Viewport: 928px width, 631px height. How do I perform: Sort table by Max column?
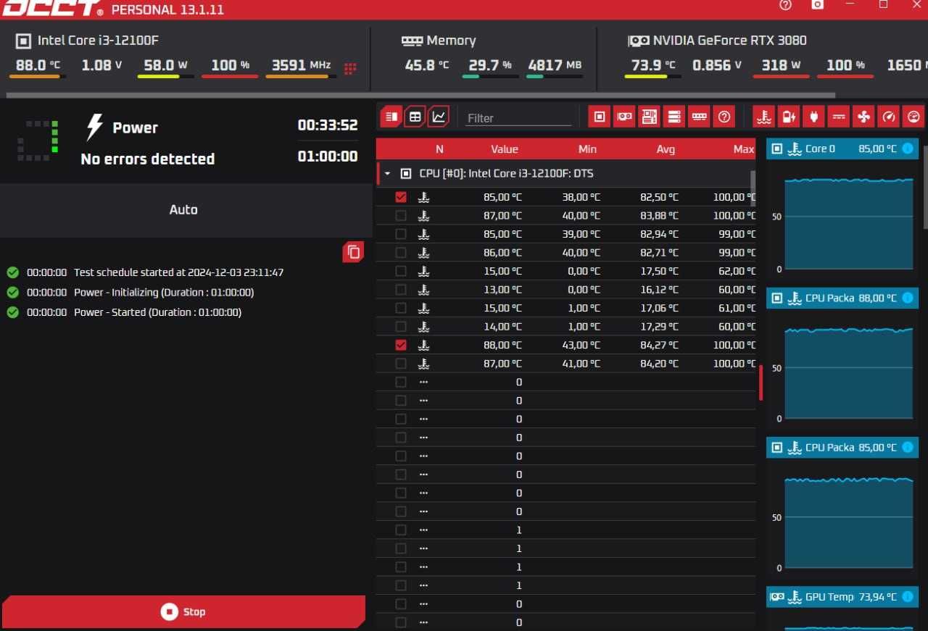(743, 149)
